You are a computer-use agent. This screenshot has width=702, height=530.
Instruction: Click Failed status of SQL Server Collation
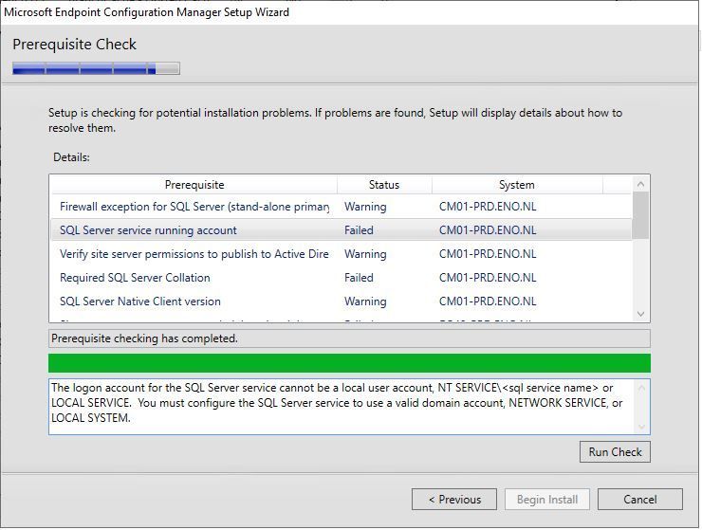point(359,278)
